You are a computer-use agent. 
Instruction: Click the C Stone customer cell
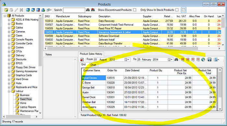coord(94,83)
